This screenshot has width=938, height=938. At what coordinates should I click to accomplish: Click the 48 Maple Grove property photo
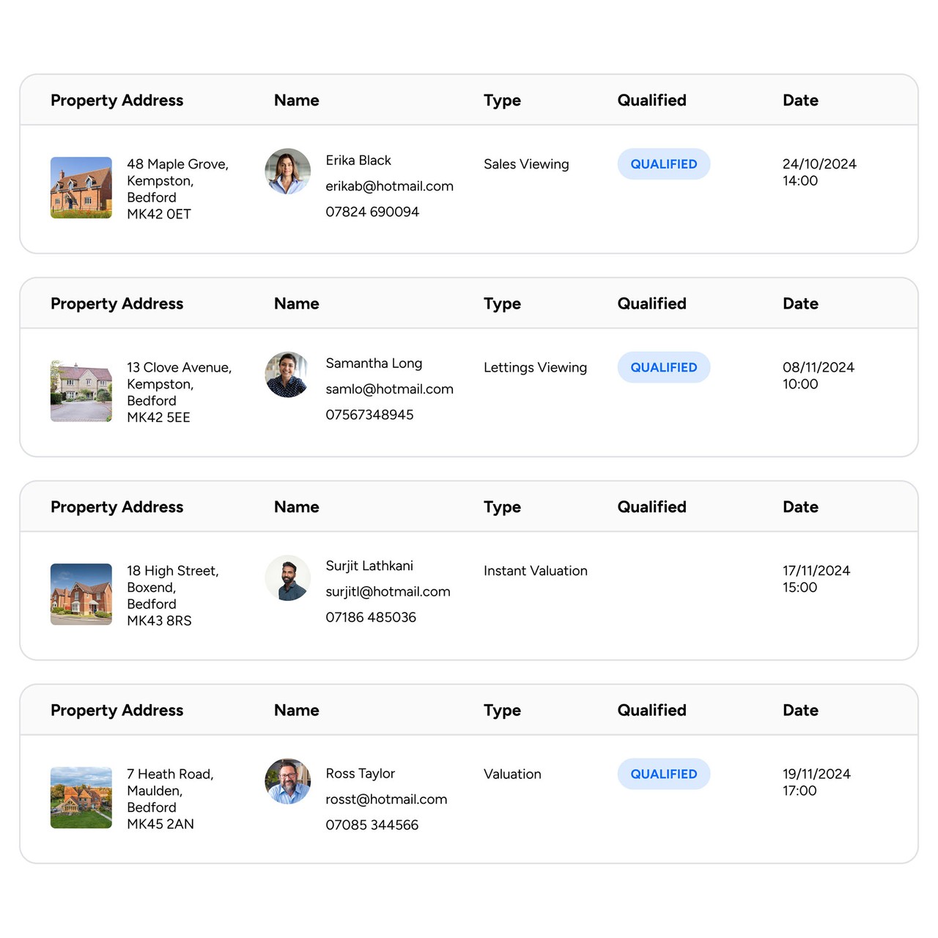[81, 188]
